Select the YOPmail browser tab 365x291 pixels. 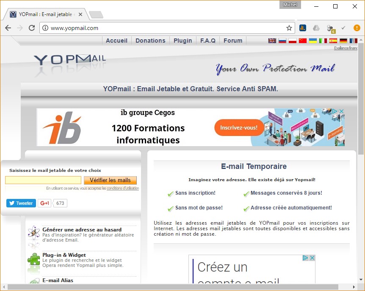click(45, 14)
